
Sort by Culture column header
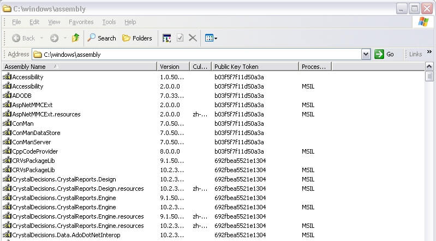pyautogui.click(x=200, y=67)
